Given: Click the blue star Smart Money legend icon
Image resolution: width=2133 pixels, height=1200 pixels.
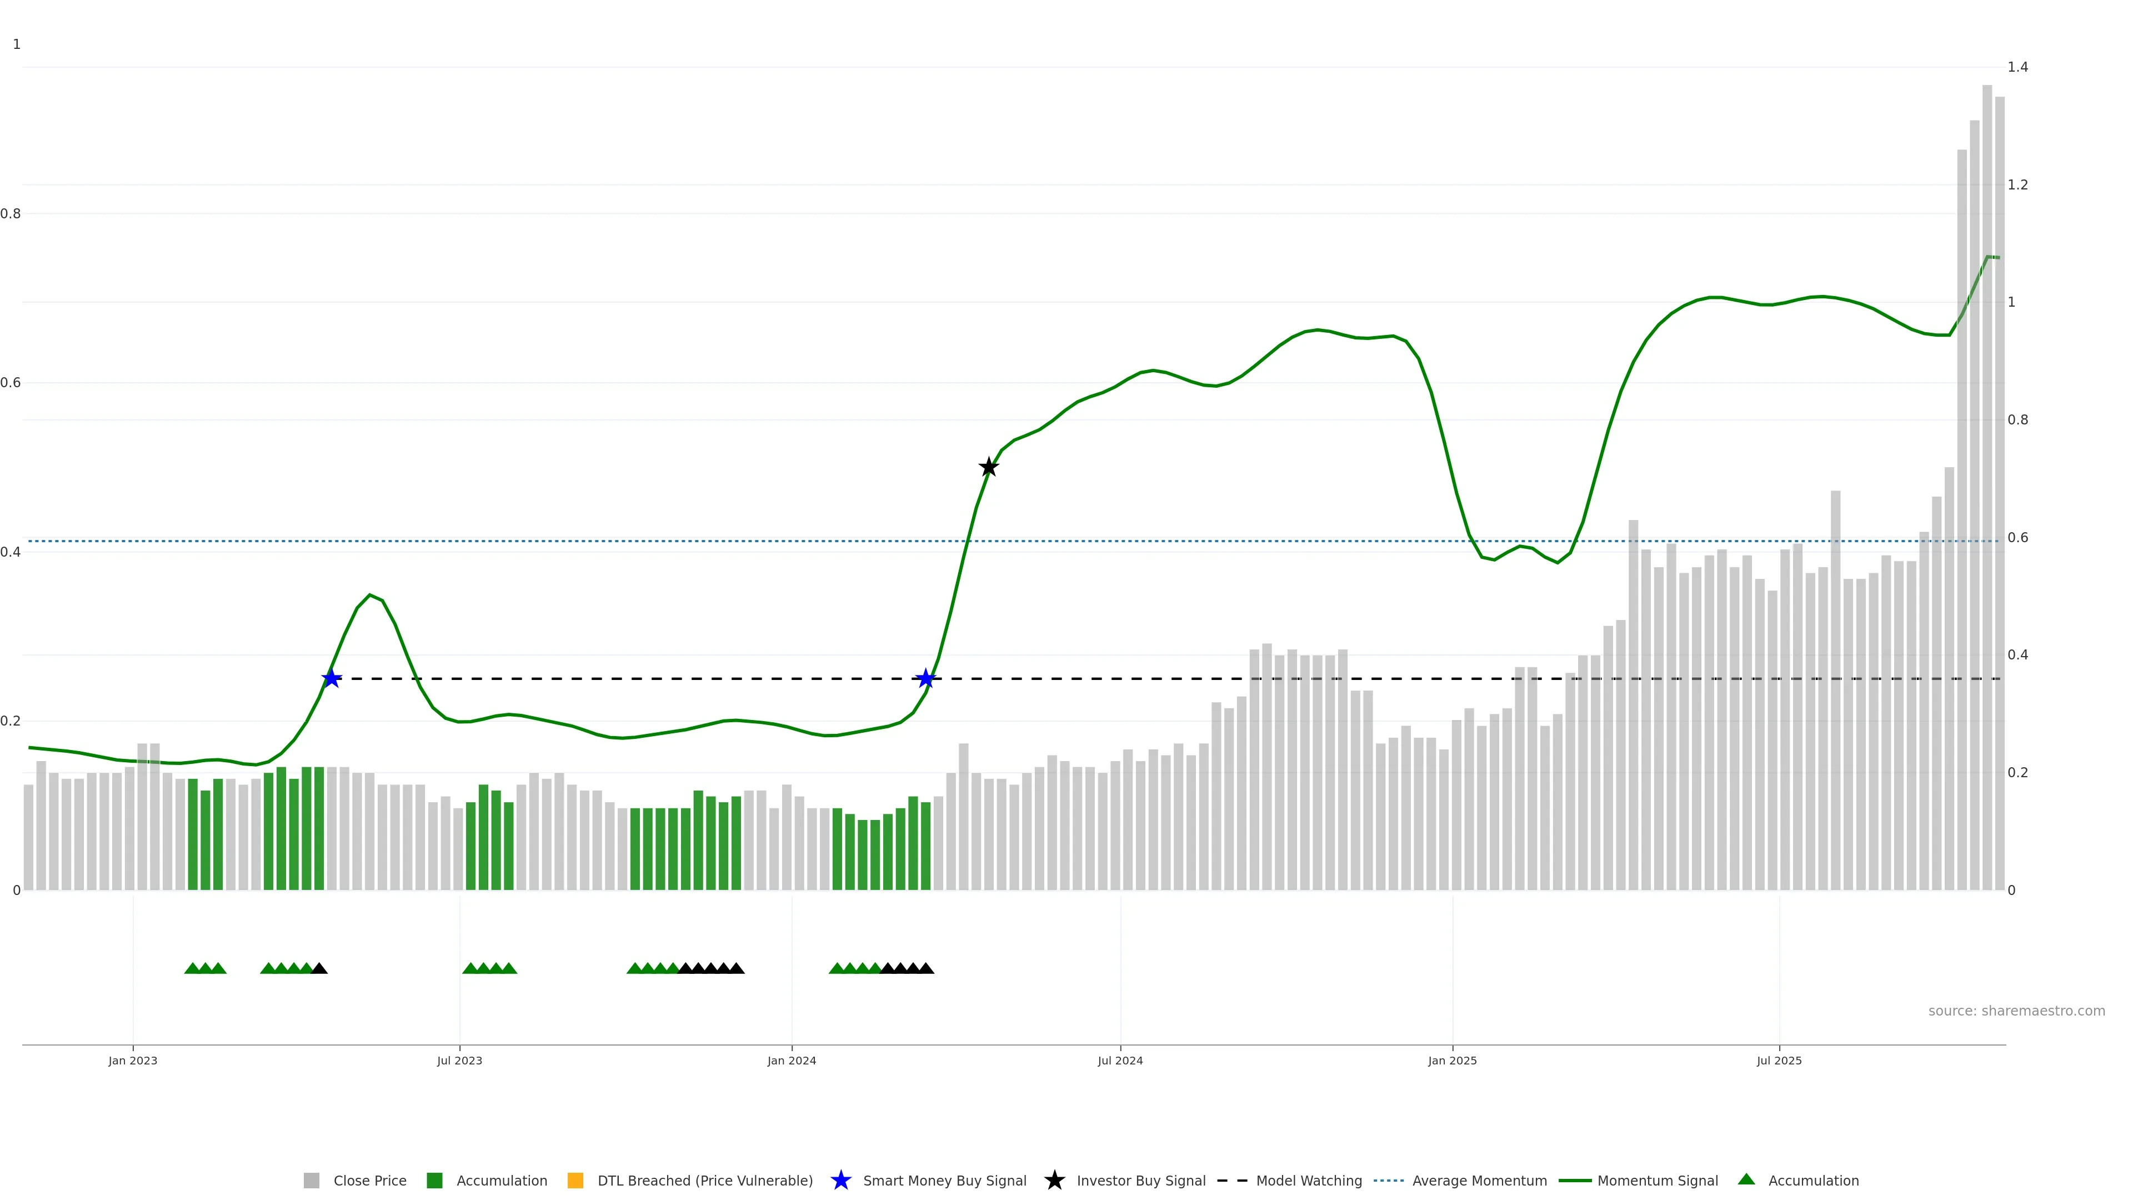Looking at the screenshot, I should coord(840,1180).
